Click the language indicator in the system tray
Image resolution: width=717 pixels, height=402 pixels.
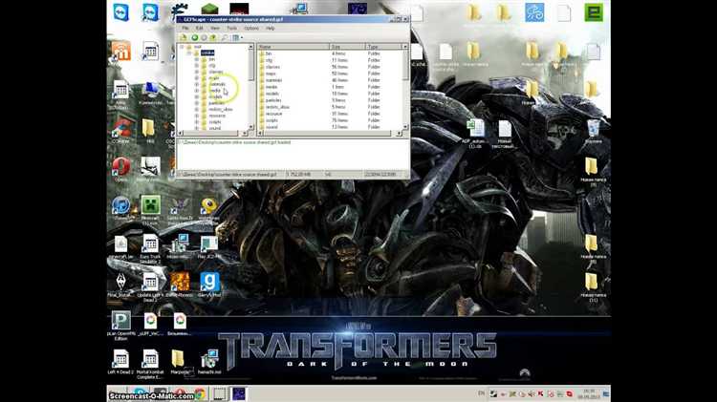click(481, 393)
